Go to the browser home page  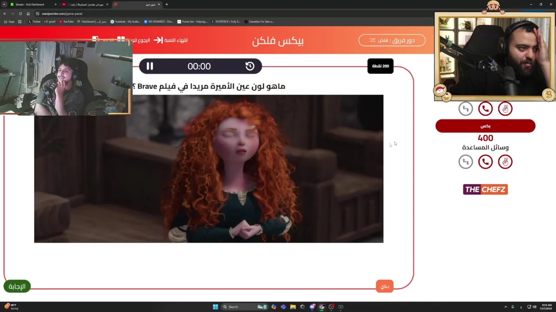pyautogui.click(x=28, y=13)
